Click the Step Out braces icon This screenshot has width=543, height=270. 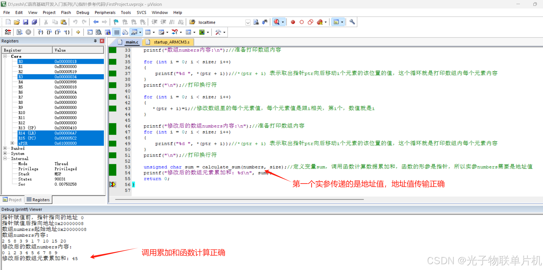click(x=58, y=32)
